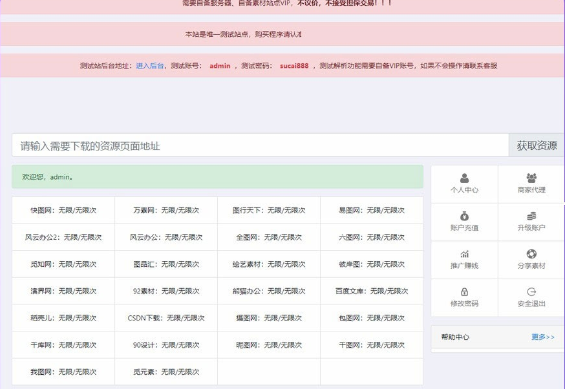Screen dimensions: 565x389
Task: Click the 分享素材 icon
Action: click(531, 254)
